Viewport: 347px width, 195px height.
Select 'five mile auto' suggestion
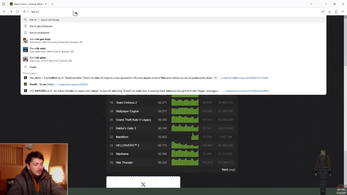pos(173,50)
